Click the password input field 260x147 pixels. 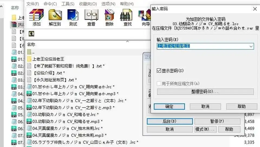pos(205,46)
